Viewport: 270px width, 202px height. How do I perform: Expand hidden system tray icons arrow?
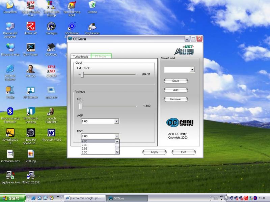pos(226,198)
